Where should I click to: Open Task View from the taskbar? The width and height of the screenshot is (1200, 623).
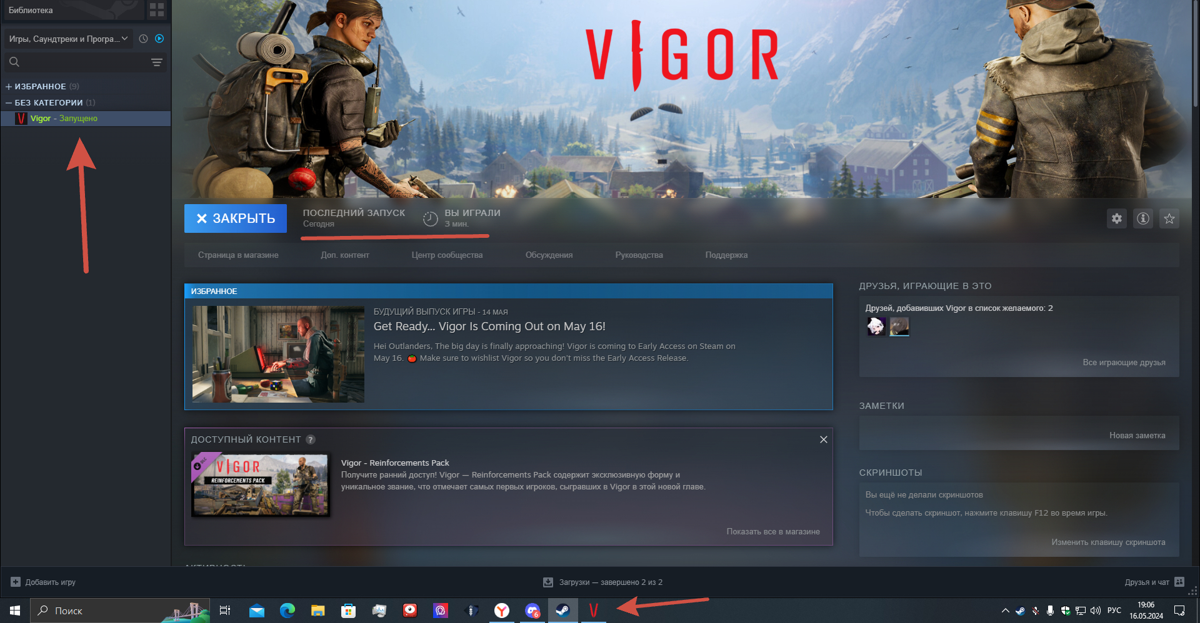pos(225,611)
